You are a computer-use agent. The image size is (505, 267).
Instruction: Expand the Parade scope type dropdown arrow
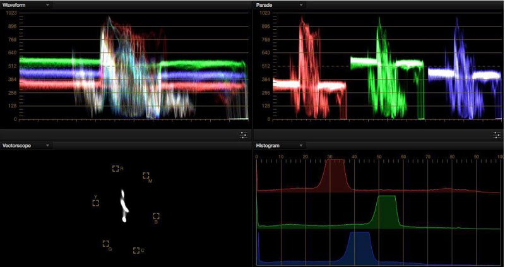pyautogui.click(x=300, y=4)
